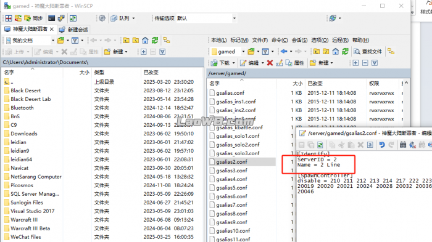
Task: Select the Black Desert Lab folder
Action: tap(31, 99)
